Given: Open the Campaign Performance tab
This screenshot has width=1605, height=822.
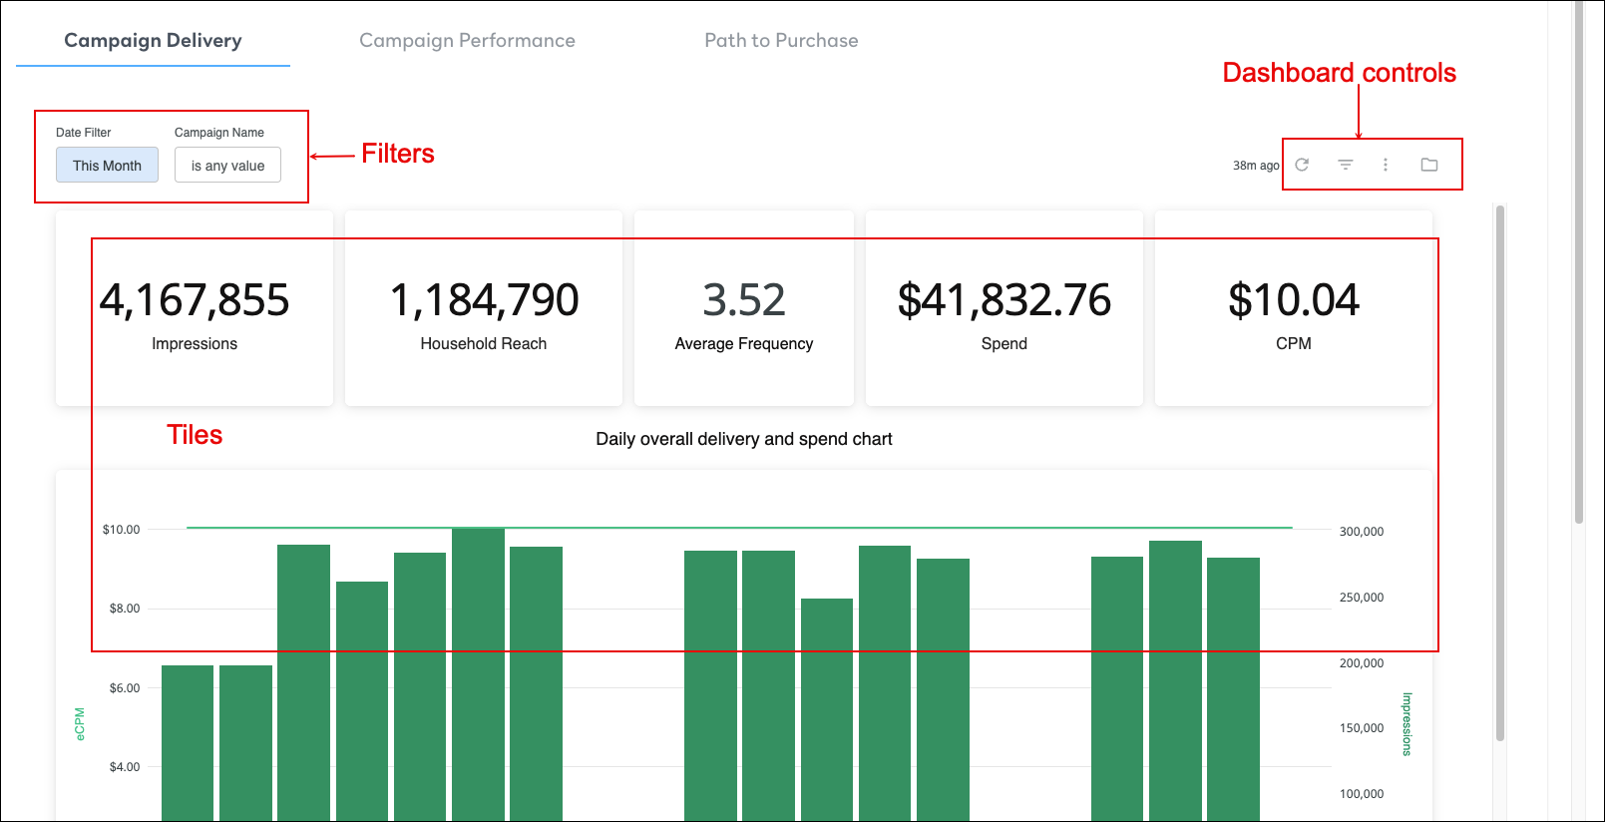Looking at the screenshot, I should click(467, 41).
